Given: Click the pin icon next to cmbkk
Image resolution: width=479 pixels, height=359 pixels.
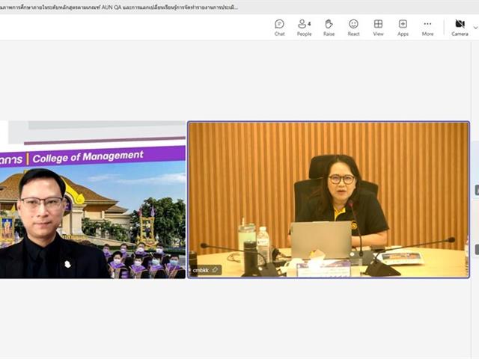Looking at the screenshot, I should [215, 270].
